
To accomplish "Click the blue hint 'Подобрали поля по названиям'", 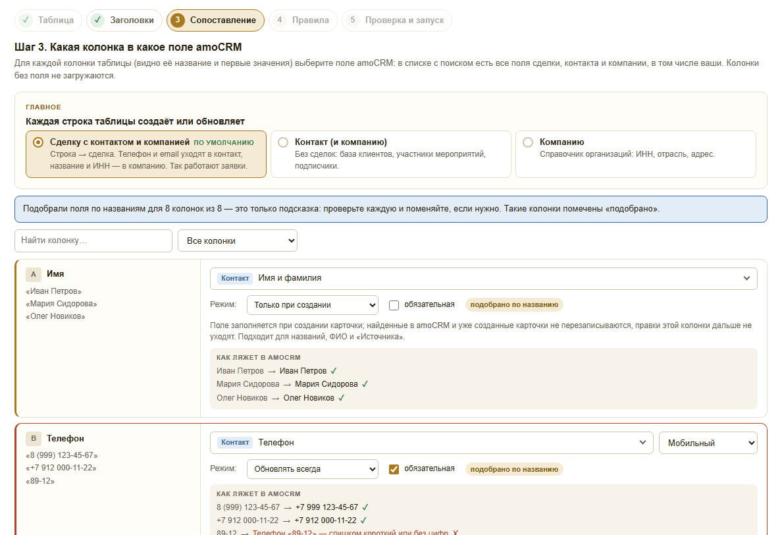I will (x=391, y=209).
